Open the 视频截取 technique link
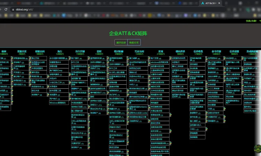Image resolution: width=261 pixels, height=156 pixels. pos(194,137)
